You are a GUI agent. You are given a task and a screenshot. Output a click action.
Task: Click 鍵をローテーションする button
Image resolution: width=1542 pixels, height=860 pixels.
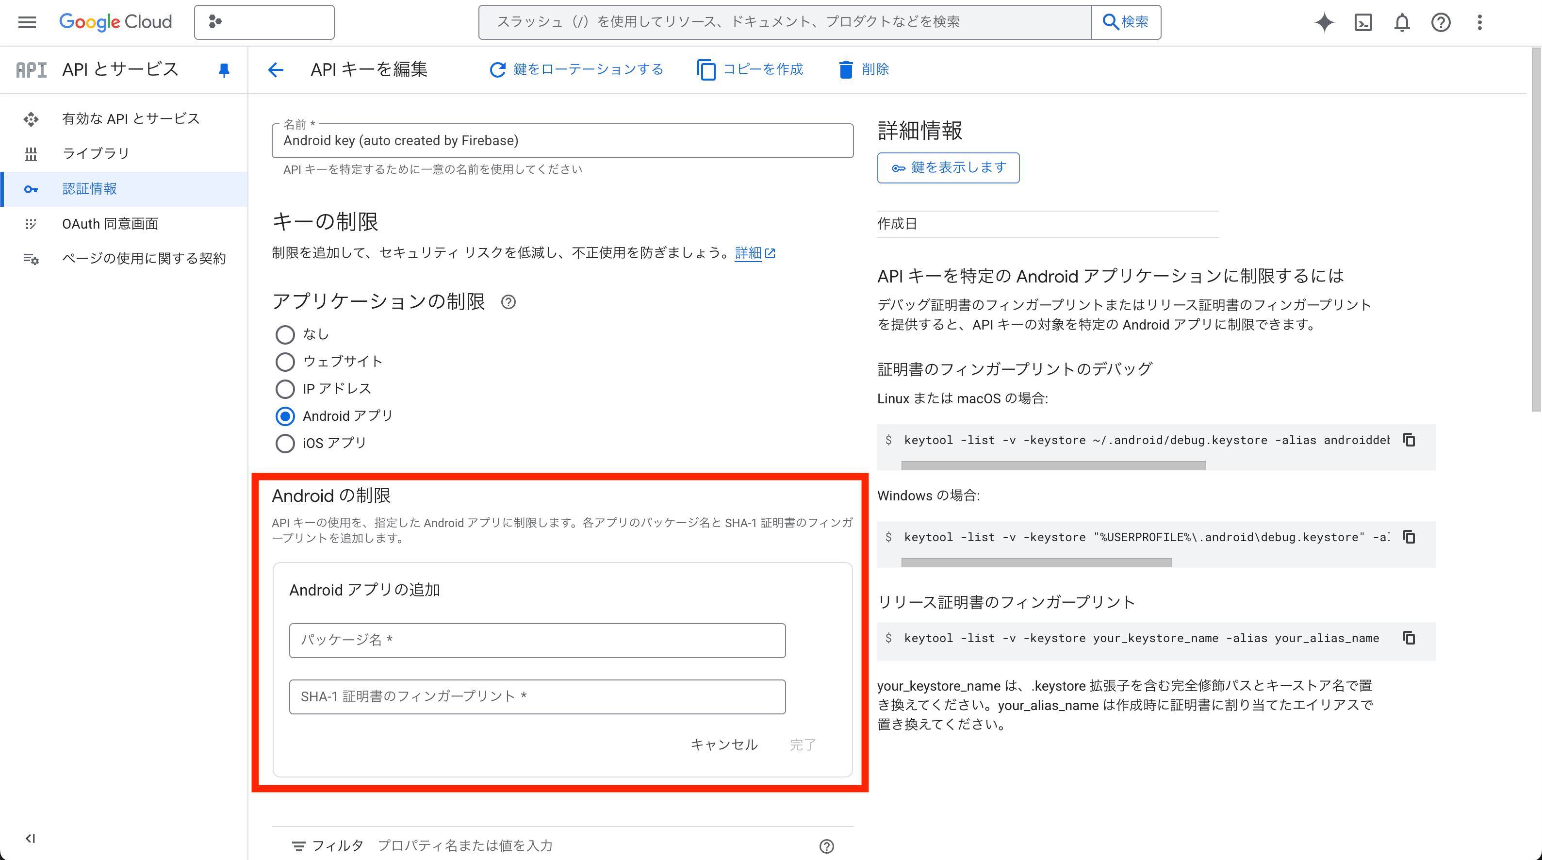576,69
